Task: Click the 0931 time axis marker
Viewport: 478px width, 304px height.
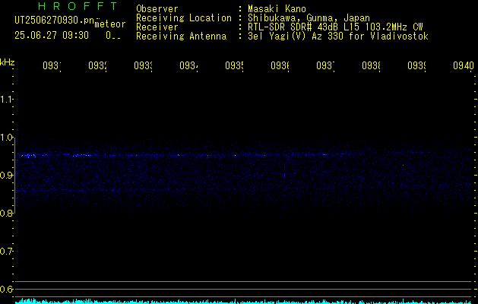Action: point(52,65)
